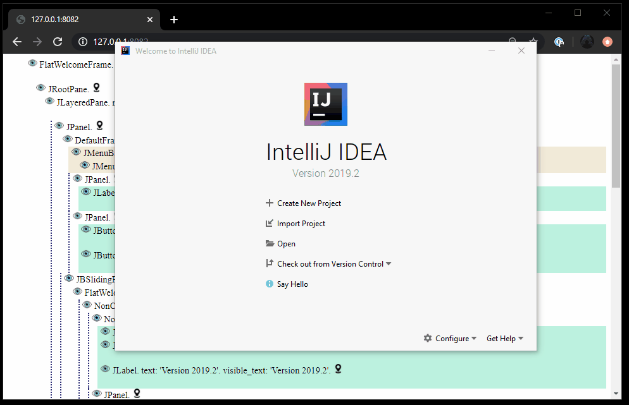Toggle eye icon for NonO row
This screenshot has width=629, height=405.
(87, 305)
